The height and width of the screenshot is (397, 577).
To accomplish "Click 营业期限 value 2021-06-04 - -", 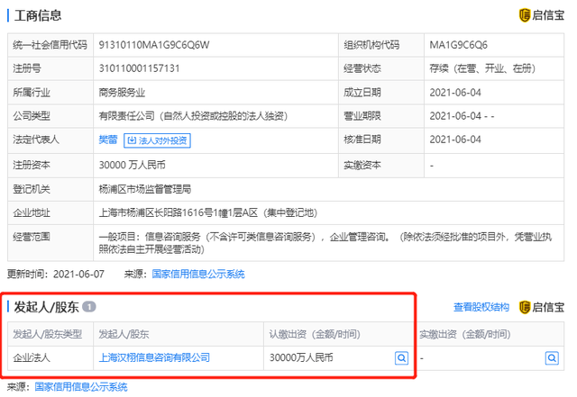I will point(462,116).
